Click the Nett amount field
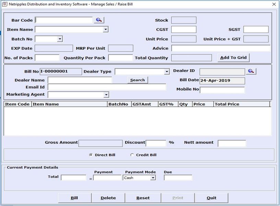This screenshot has height=206, width=280. [x=232, y=143]
